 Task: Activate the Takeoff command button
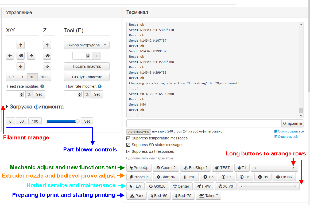[208, 195]
